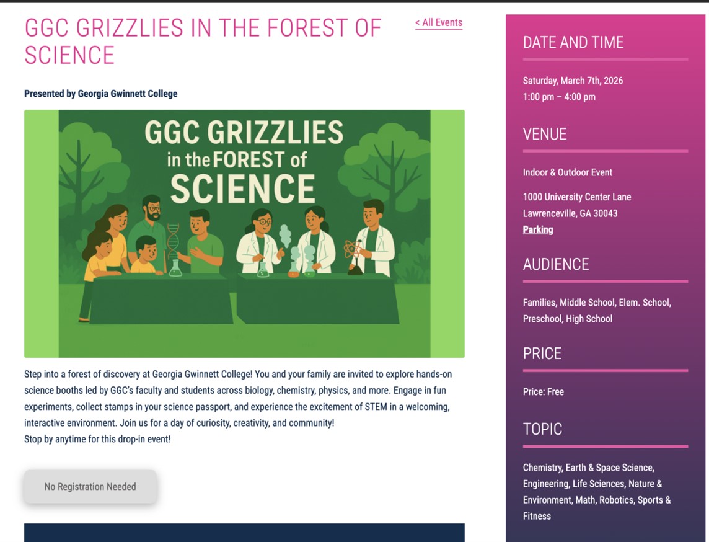709x542 pixels.
Task: Click the 'DATE AND TIME' sidebar heading
Action: (x=573, y=42)
